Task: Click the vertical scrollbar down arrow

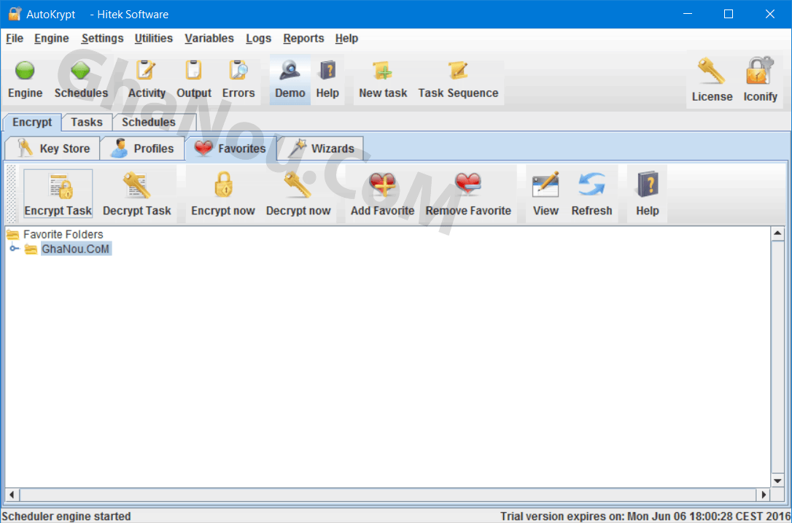Action: pyautogui.click(x=777, y=481)
